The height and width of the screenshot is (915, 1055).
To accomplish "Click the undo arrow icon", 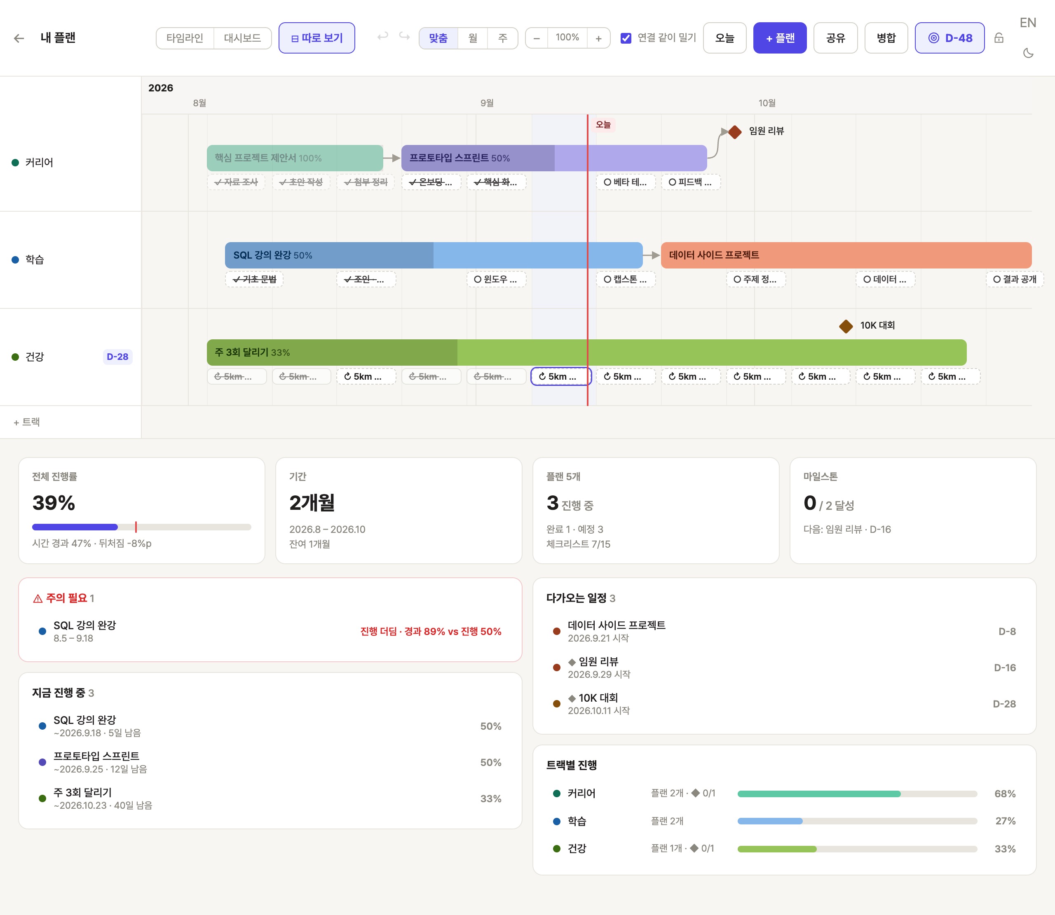I will click(x=383, y=36).
